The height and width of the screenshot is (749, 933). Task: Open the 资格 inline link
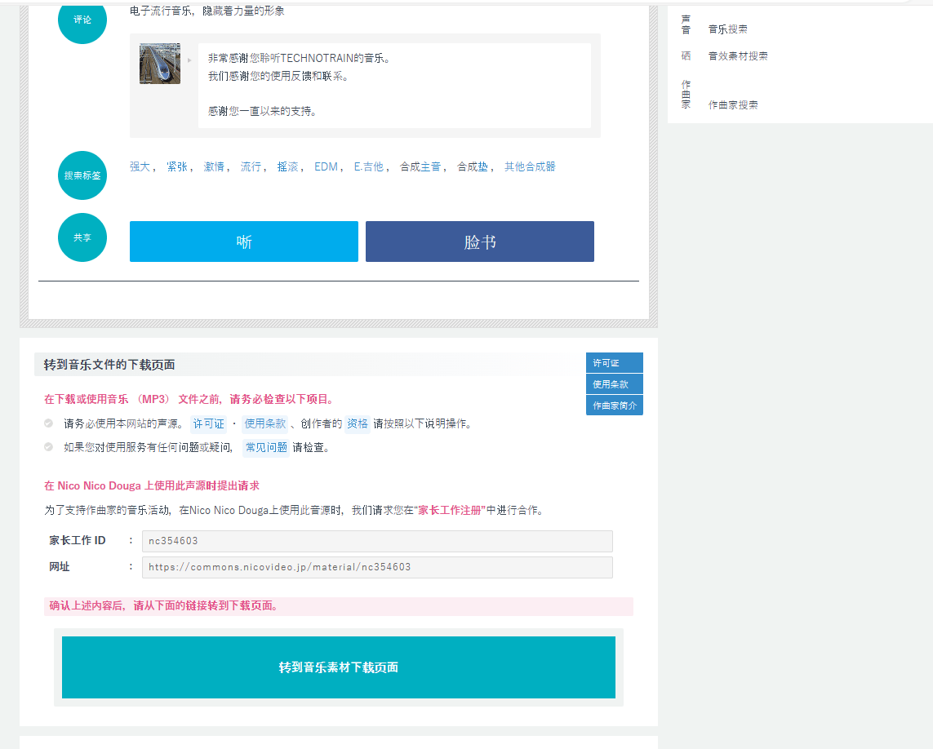coord(358,423)
